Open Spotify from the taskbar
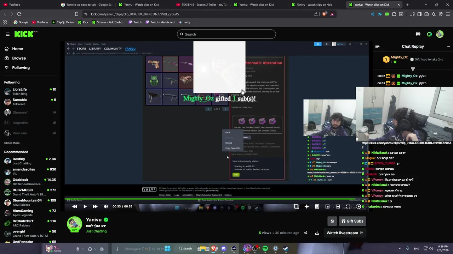The image size is (453, 254). (x=265, y=249)
